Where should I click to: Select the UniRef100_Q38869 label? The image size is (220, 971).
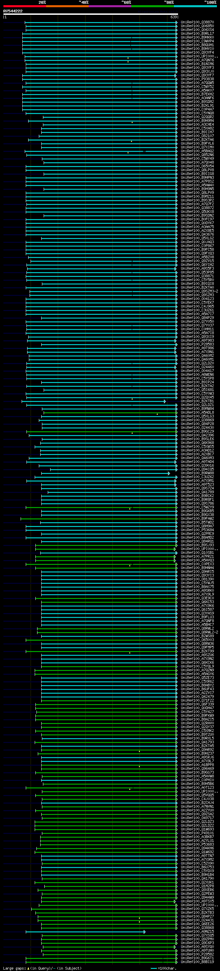[x=197, y=420]
